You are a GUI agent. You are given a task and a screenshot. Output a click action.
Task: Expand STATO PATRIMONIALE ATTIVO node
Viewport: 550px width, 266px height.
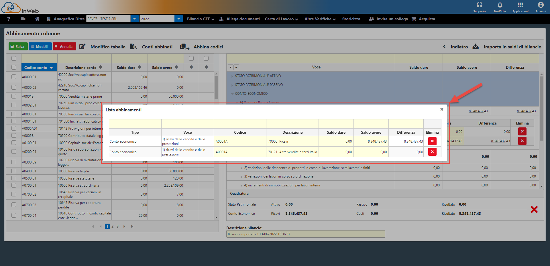click(x=232, y=76)
